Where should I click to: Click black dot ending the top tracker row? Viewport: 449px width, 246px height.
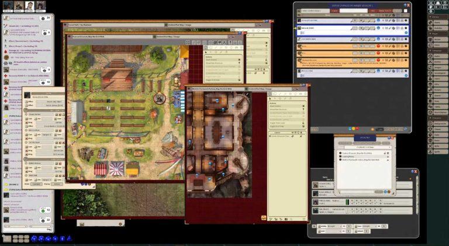[x=406, y=20]
